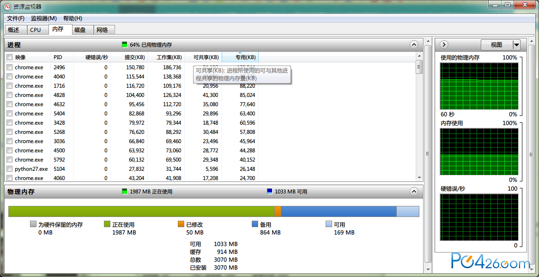
Task: Sort by the 可共享(KB) column header
Action: tap(203, 57)
